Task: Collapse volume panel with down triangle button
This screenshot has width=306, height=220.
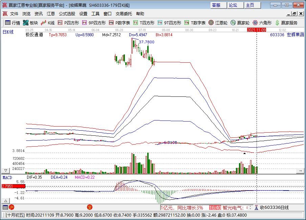Action: [6, 171]
